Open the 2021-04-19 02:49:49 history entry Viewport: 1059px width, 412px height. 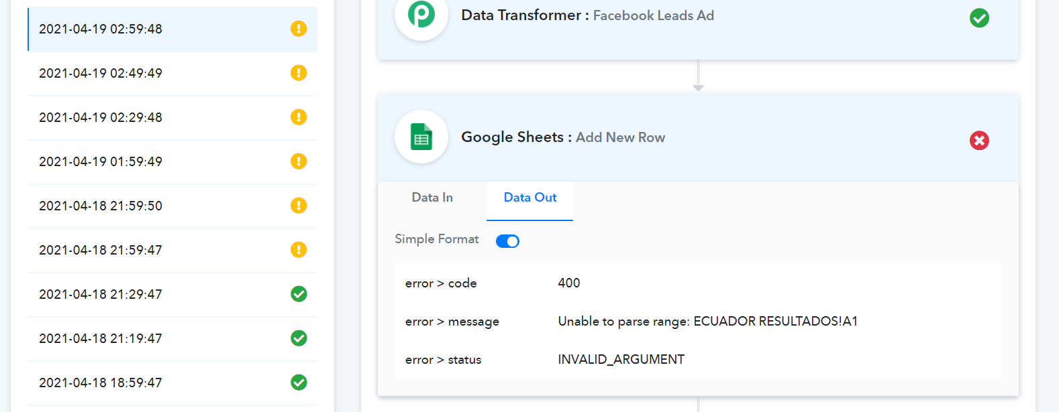[172, 74]
